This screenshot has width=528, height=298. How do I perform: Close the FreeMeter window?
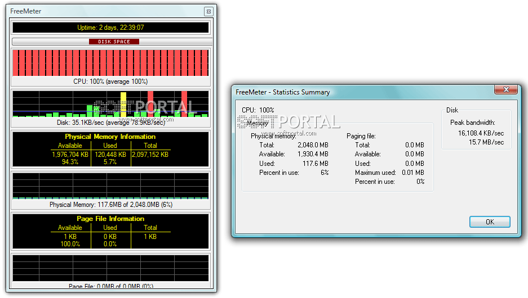(208, 11)
